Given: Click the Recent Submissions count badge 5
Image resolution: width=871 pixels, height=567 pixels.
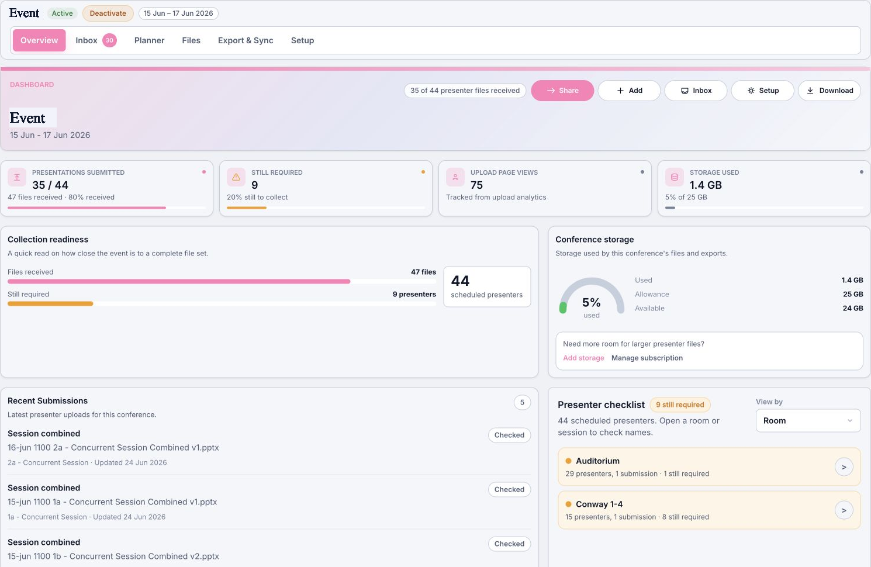Looking at the screenshot, I should [x=522, y=402].
